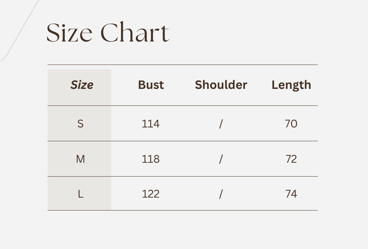
Task: Click the length value 74
Action: 291,194
